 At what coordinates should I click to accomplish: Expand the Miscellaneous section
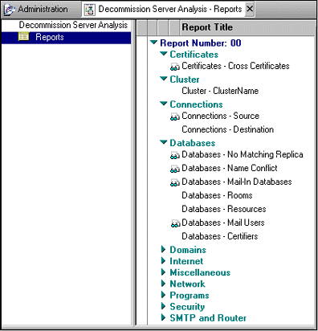tap(163, 272)
